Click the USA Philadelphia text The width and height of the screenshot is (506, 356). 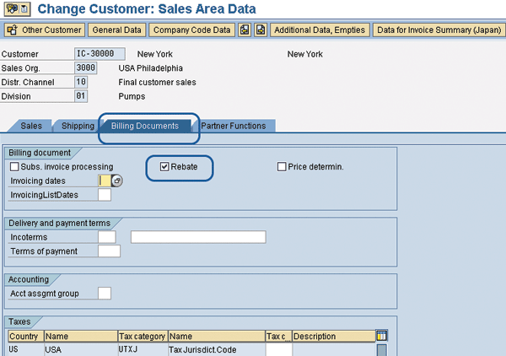[x=150, y=68]
